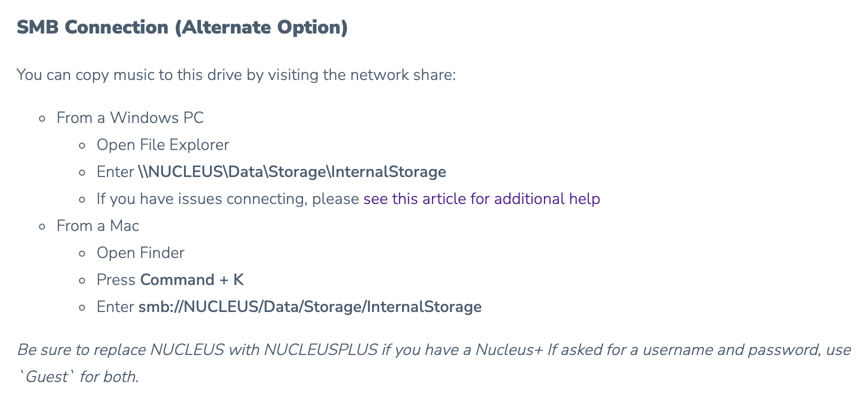Click the "From a Windows PC" list item
Viewport: 863px width, 402px height.
tap(130, 118)
